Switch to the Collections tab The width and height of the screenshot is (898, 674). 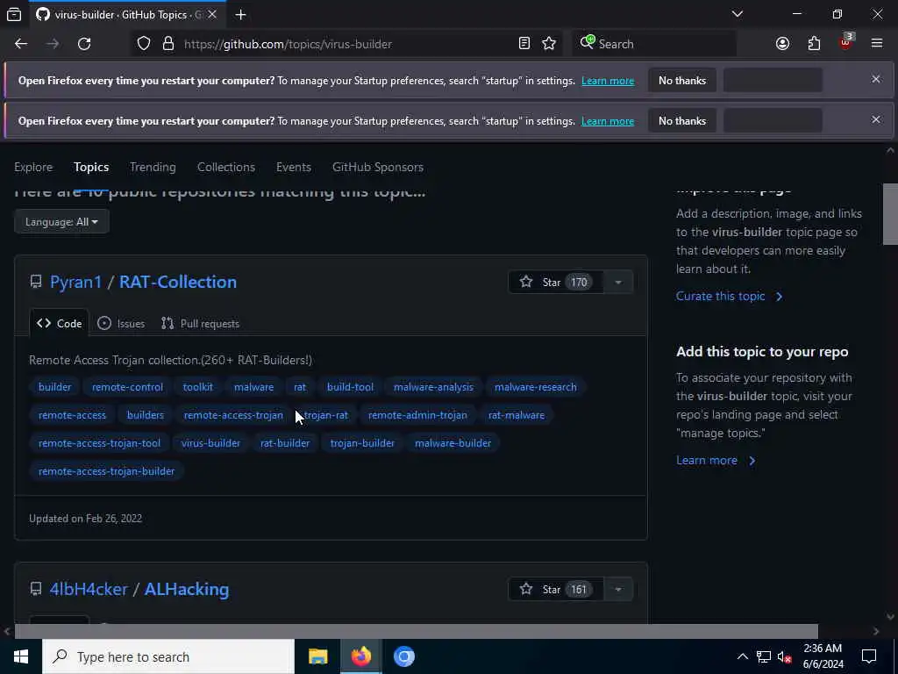coord(226,168)
